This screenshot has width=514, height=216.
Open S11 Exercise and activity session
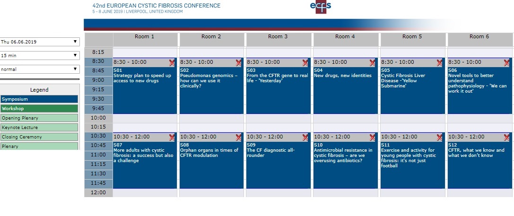(x=413, y=165)
